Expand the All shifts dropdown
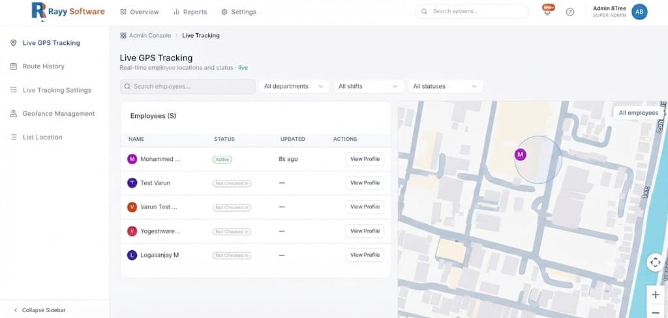This screenshot has height=318, width=668. (369, 87)
